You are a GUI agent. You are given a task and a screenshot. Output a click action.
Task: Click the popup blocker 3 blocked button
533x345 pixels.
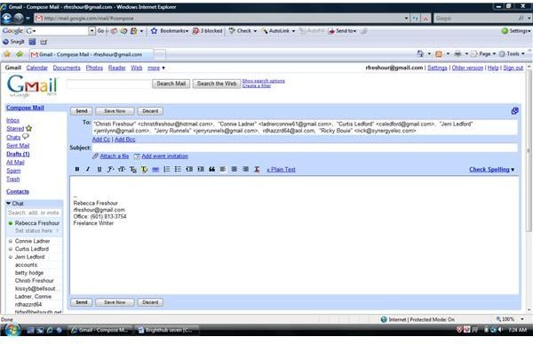point(207,31)
